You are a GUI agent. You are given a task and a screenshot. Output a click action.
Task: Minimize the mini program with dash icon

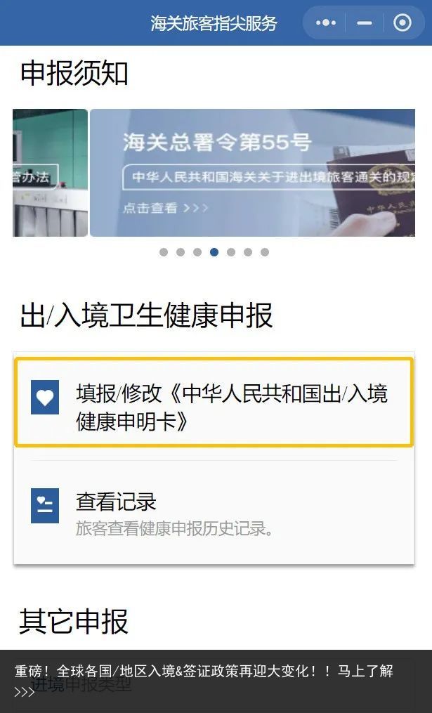click(x=365, y=22)
